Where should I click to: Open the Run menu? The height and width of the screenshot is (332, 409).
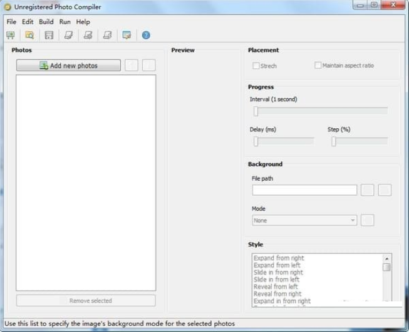pos(65,22)
